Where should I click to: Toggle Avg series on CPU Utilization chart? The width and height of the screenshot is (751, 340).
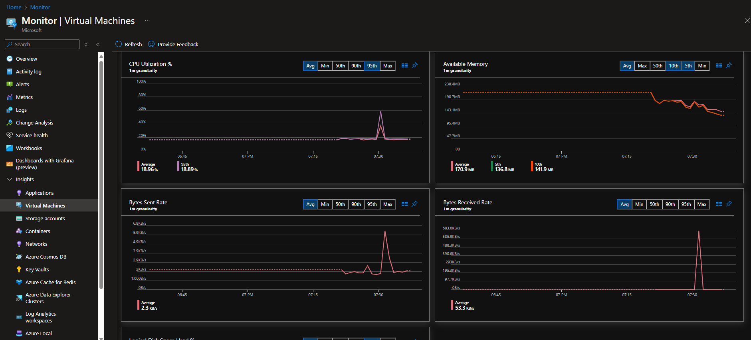click(x=310, y=66)
